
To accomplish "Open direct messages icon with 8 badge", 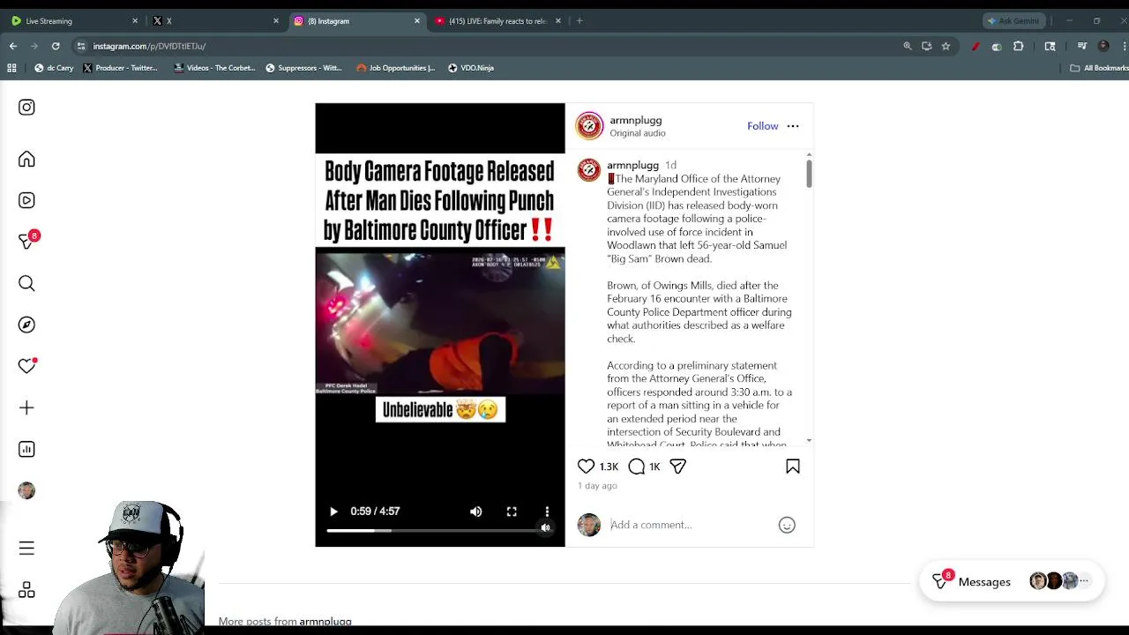I will [x=27, y=241].
